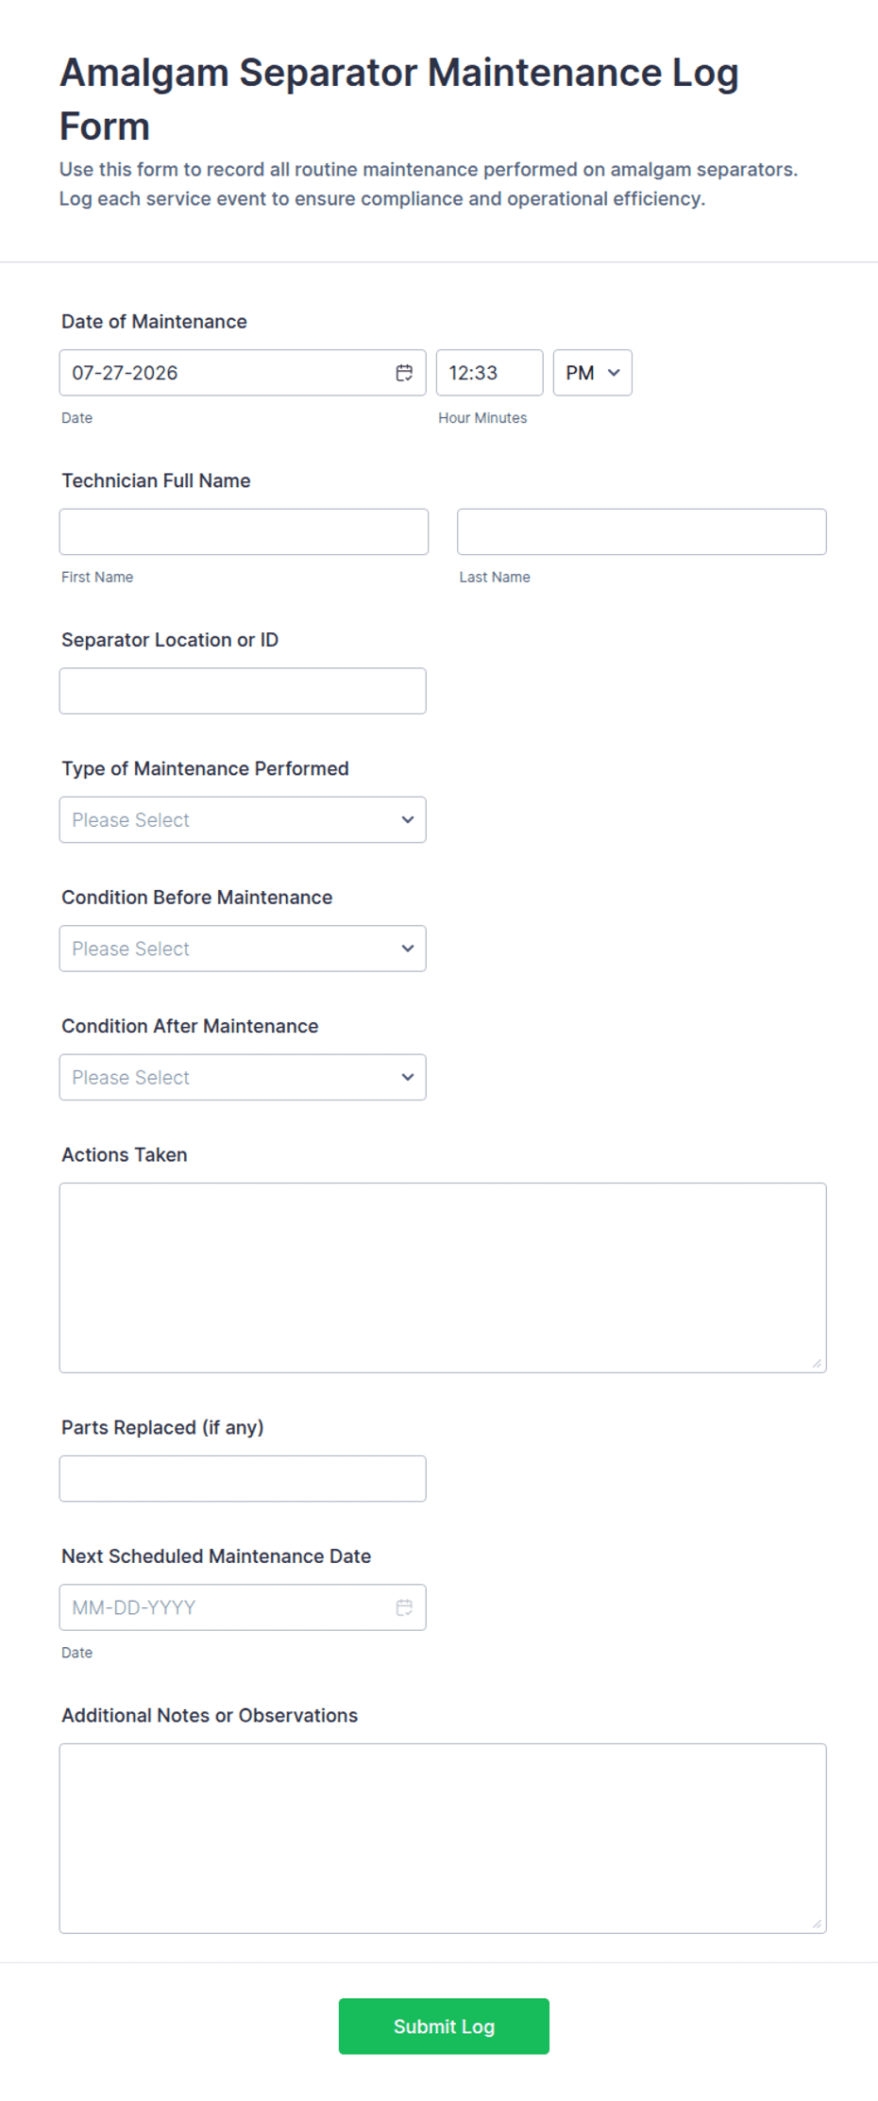
Task: Click the technician Last Name field
Action: pyautogui.click(x=642, y=532)
